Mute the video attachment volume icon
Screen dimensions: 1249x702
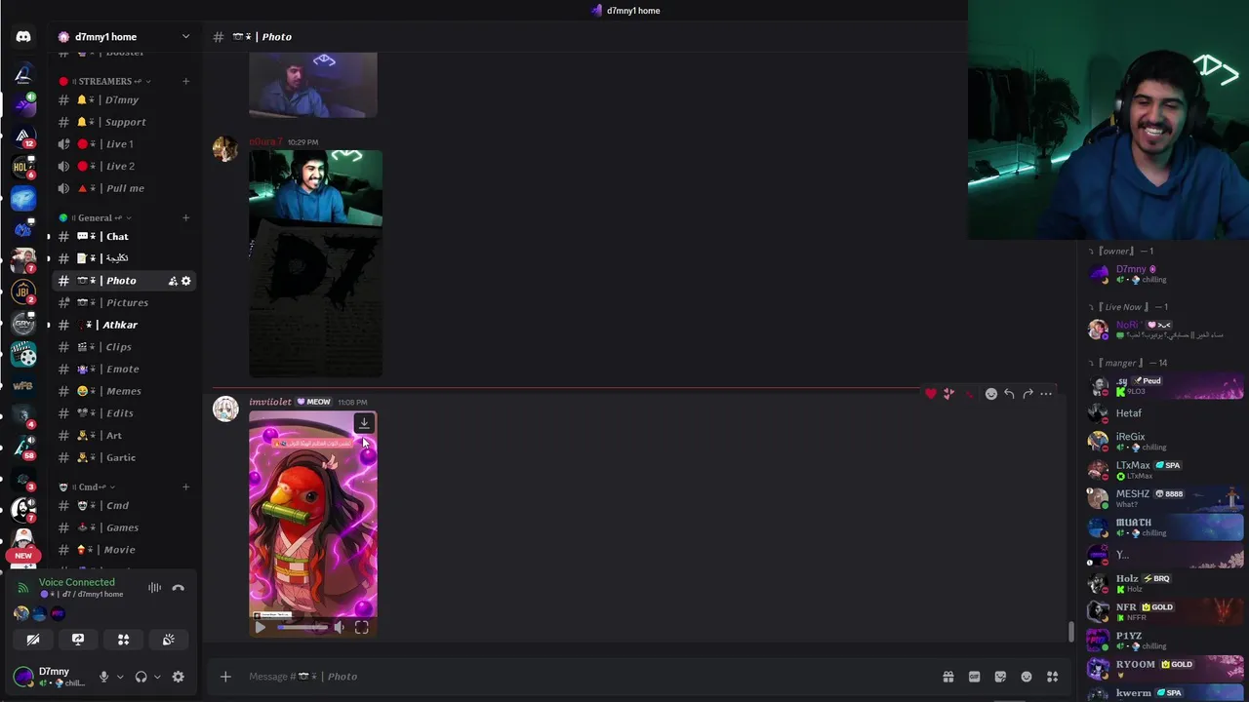tap(339, 628)
